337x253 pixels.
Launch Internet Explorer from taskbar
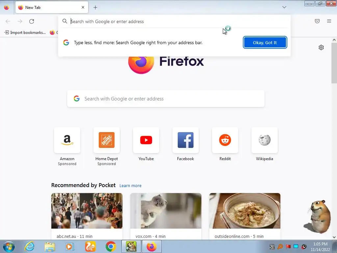[29, 246]
